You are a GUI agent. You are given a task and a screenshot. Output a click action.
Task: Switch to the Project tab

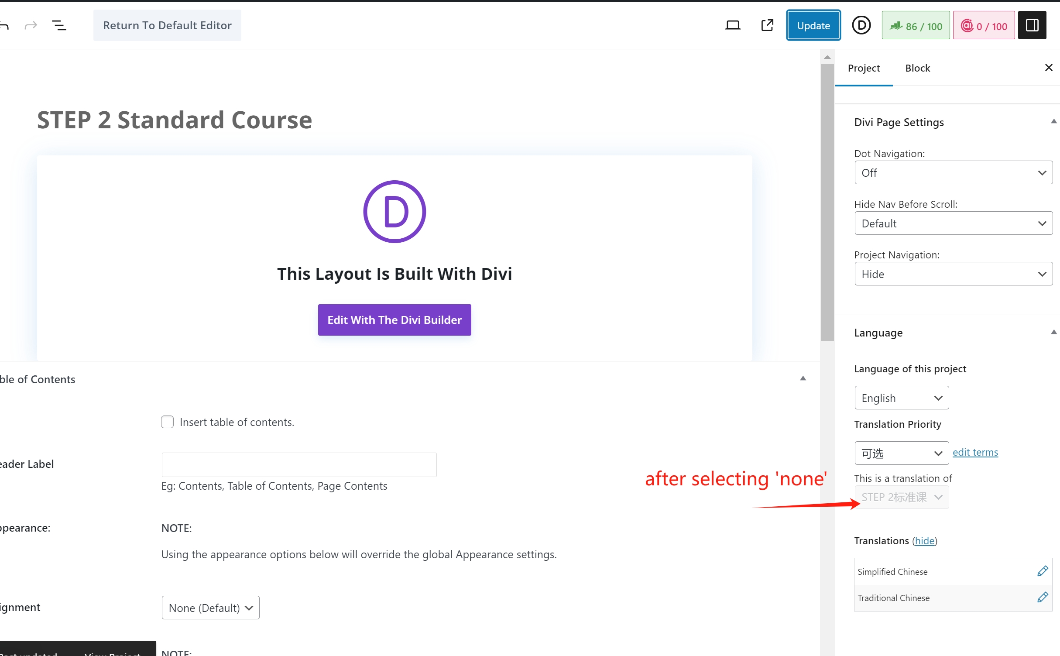[864, 68]
